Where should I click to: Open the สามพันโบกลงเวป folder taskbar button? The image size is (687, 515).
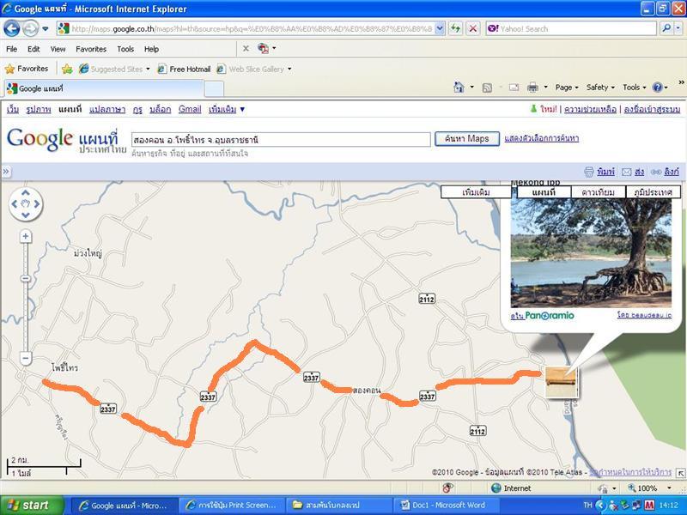340,506
